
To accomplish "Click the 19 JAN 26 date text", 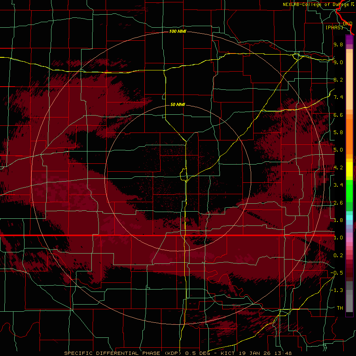I will pos(254,353).
